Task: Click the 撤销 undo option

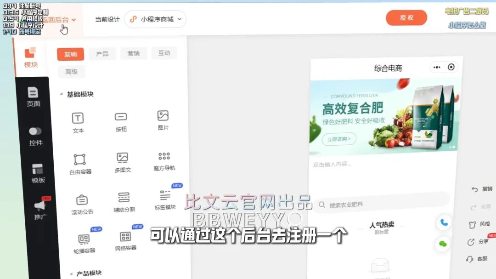Action: point(482,189)
